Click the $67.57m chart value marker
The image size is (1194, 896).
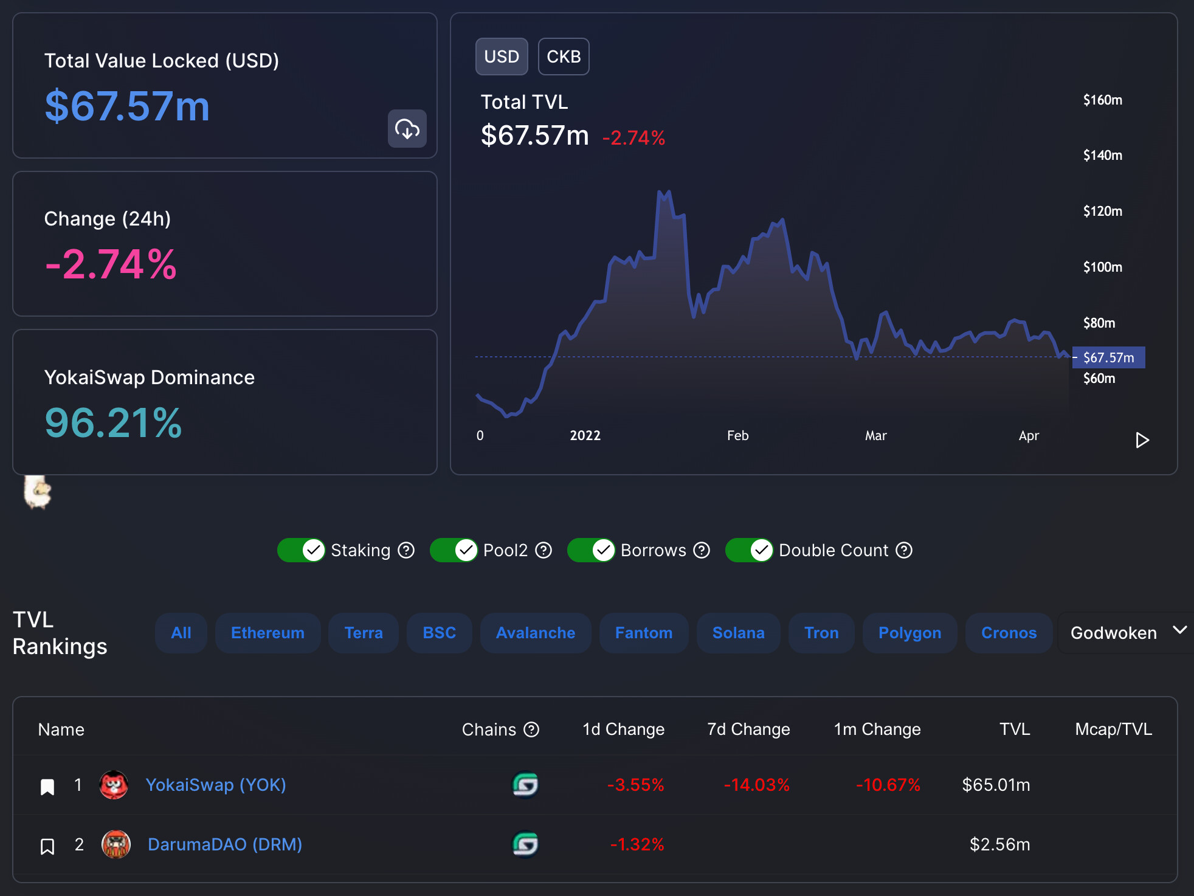point(1108,357)
